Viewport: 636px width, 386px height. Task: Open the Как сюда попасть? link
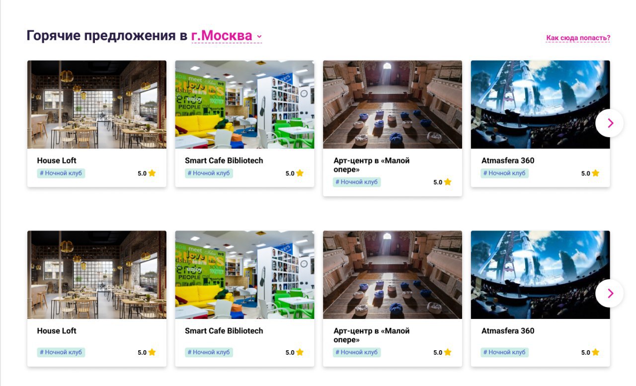click(578, 38)
